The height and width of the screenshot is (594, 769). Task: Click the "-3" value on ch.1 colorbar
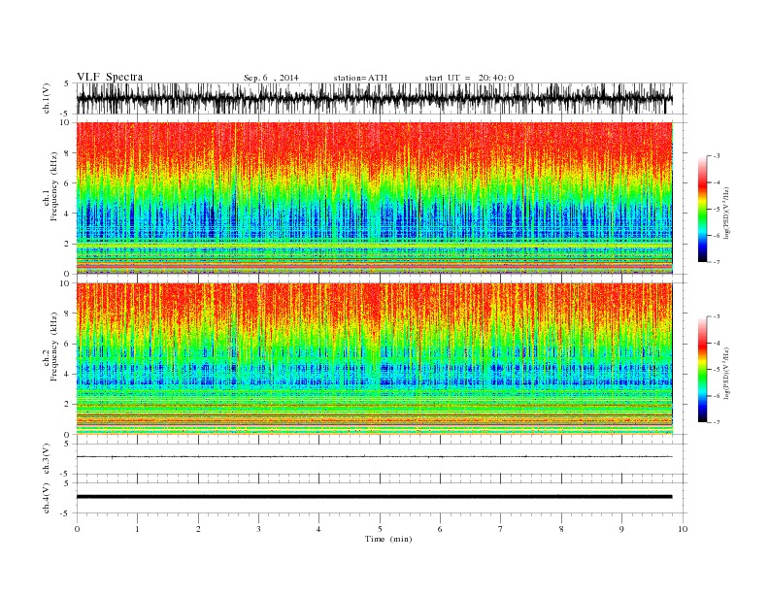[x=716, y=156]
